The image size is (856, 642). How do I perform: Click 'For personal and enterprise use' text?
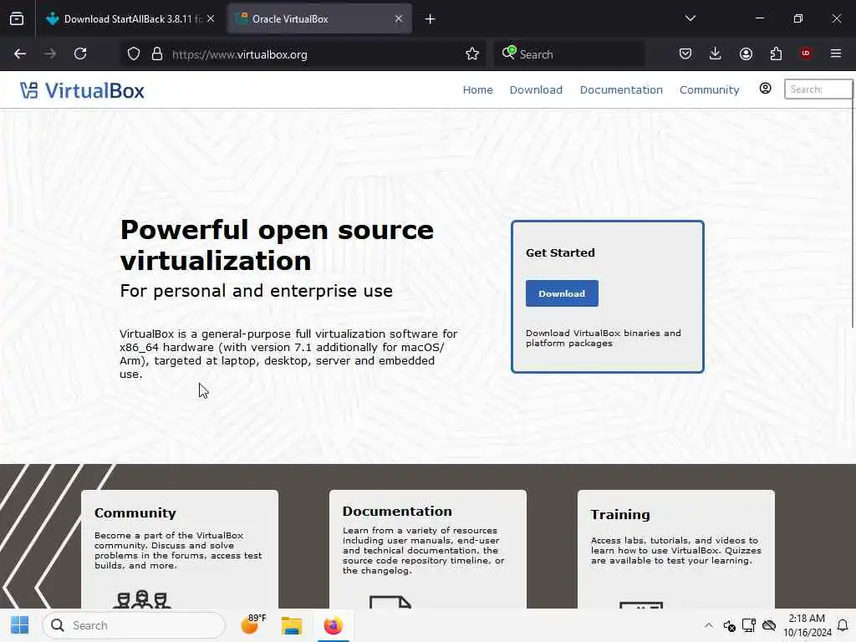click(x=256, y=291)
